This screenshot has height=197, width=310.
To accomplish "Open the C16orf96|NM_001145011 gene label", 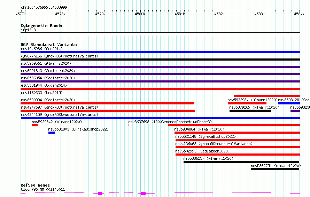I will 43,189.
